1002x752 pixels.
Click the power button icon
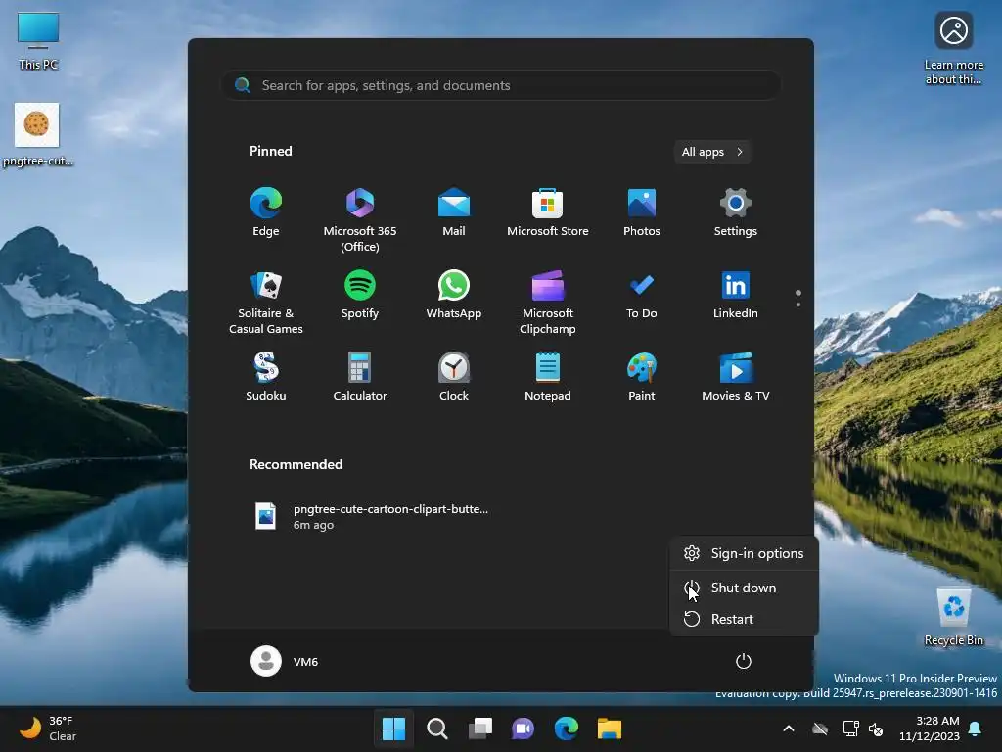click(744, 661)
